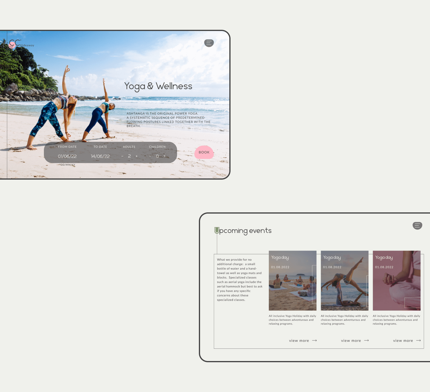Increase the number of adults

(136, 156)
